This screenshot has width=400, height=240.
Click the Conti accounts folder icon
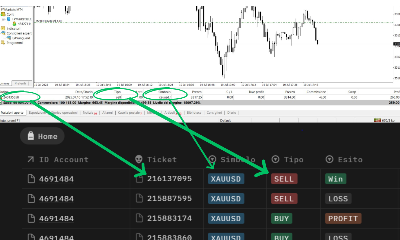pyautogui.click(x=3, y=14)
